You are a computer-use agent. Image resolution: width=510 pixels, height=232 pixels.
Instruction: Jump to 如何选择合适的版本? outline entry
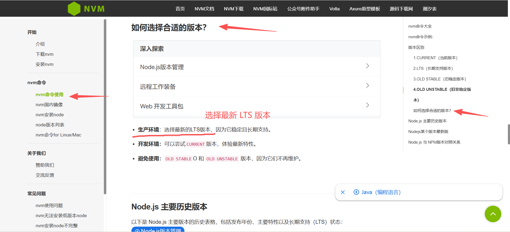pos(432,111)
